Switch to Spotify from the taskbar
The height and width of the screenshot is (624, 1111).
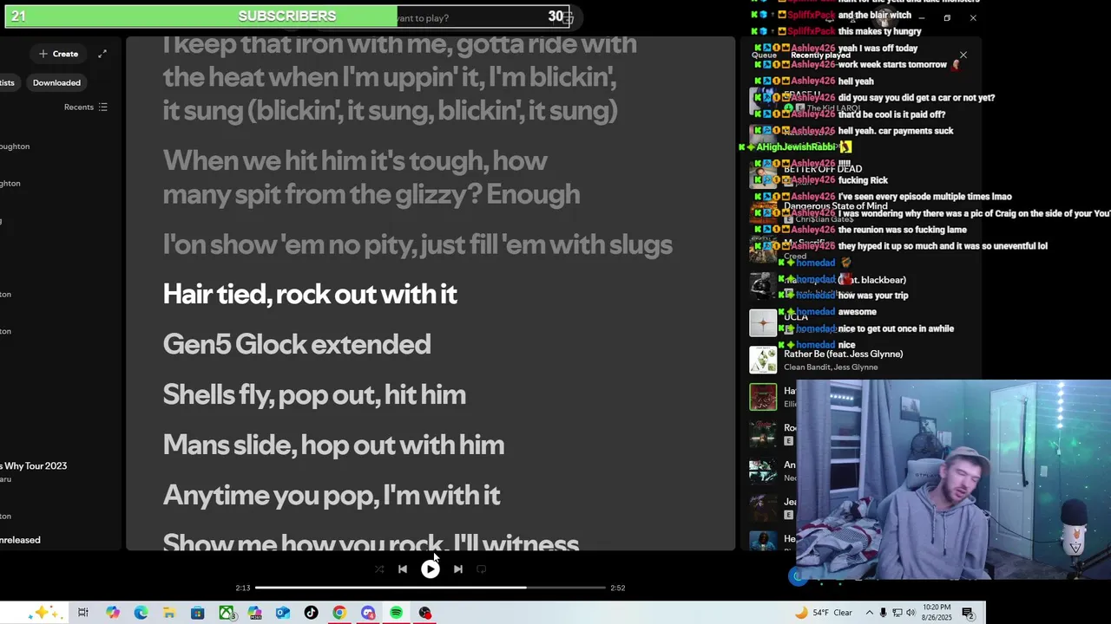[x=396, y=613]
